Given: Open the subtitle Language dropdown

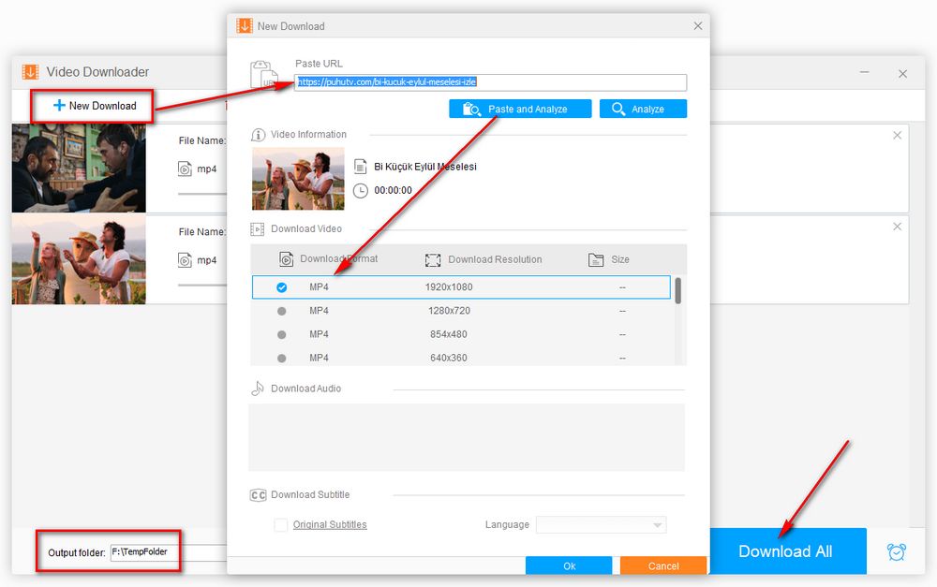Looking at the screenshot, I should pyautogui.click(x=601, y=525).
